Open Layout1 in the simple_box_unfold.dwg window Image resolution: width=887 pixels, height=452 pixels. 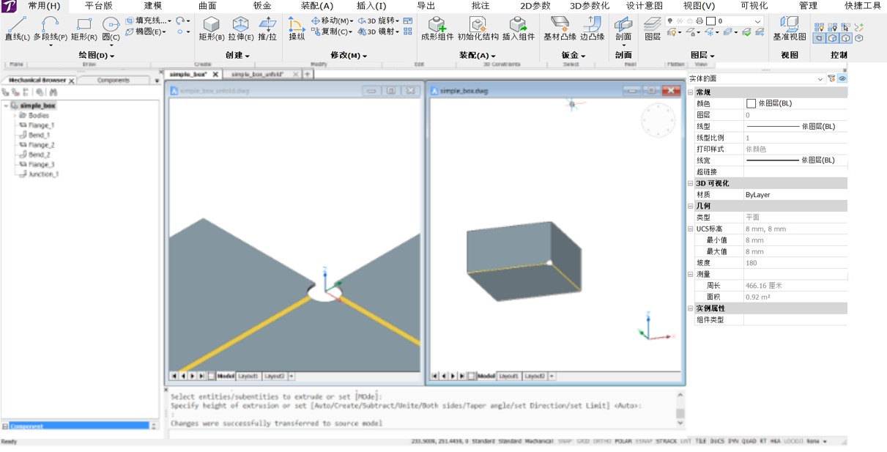point(248,376)
